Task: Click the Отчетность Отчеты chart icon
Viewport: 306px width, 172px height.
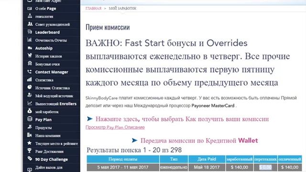Action: point(30,40)
